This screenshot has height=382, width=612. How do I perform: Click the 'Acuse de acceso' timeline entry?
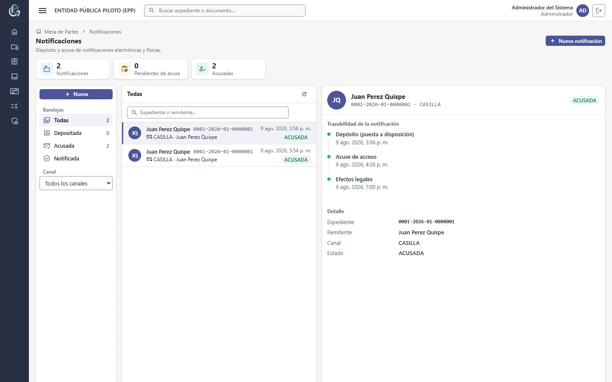[x=356, y=157]
